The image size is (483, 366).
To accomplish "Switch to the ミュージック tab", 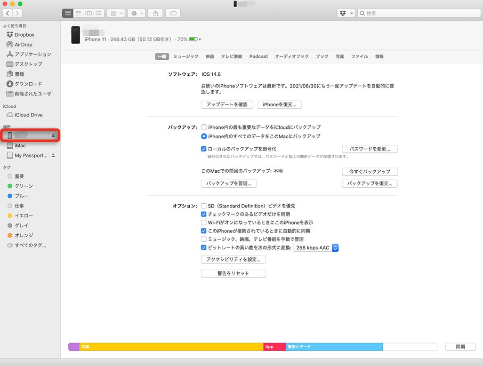I will (x=186, y=56).
